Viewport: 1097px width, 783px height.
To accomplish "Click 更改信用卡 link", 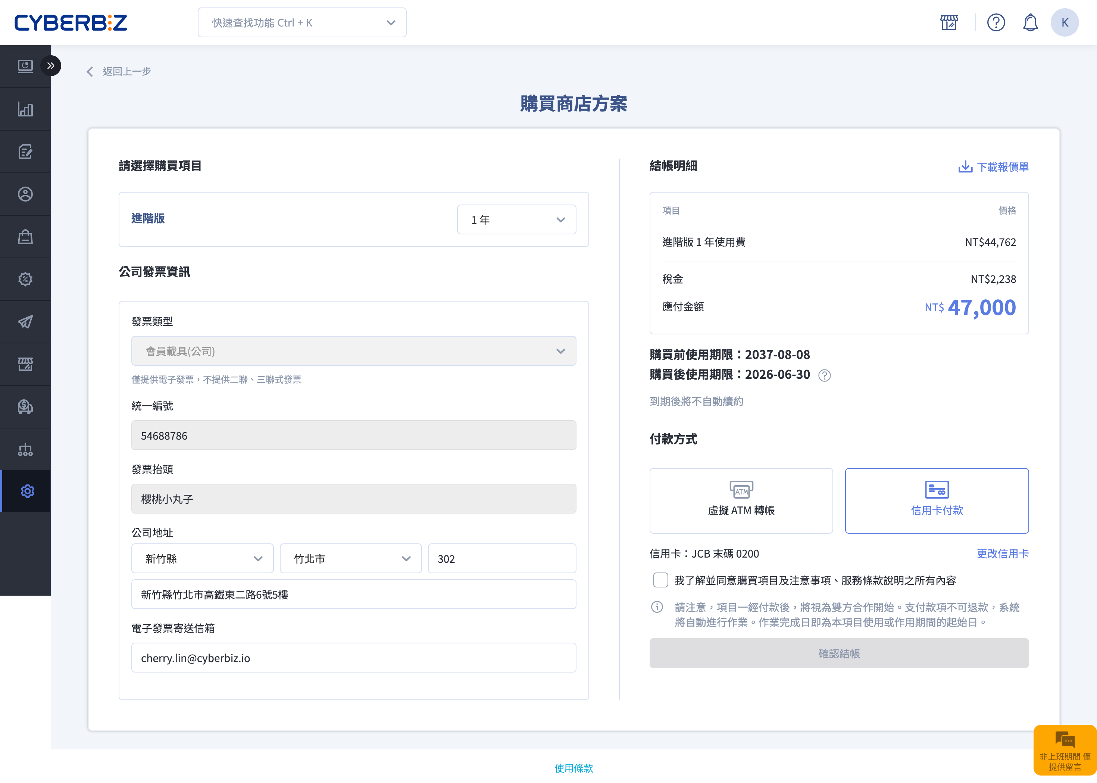I will point(1003,553).
